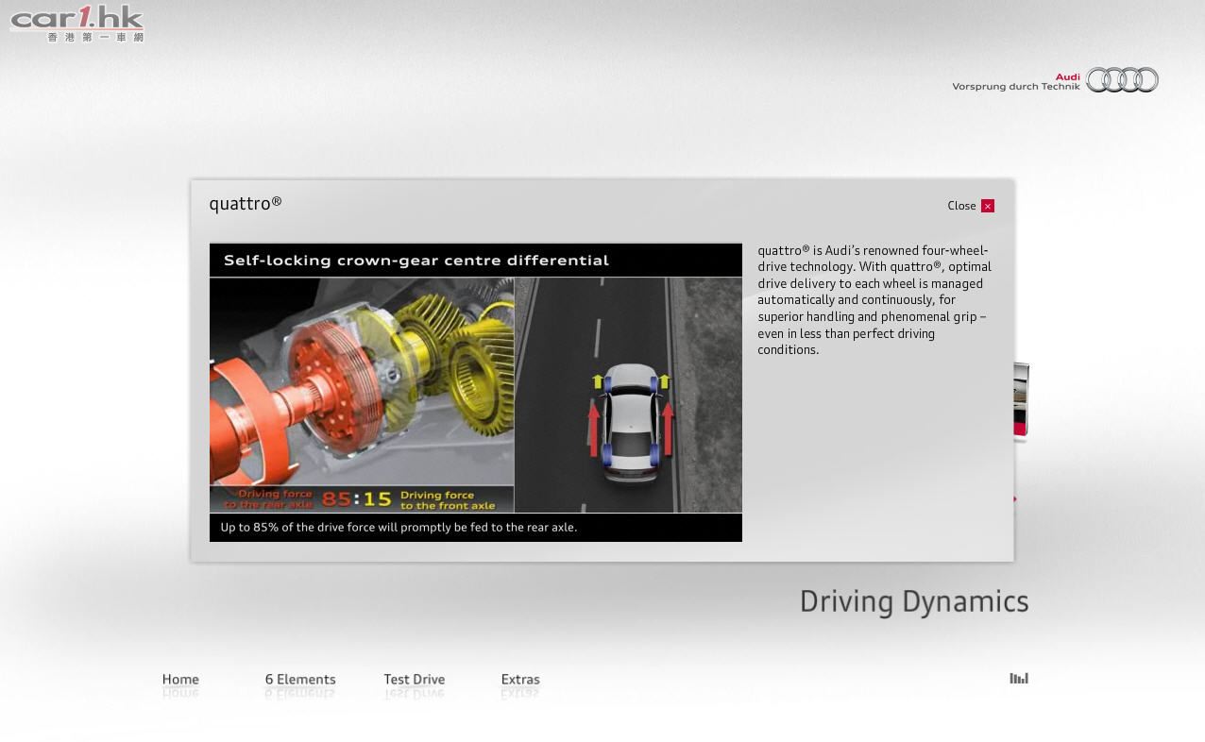1205x742 pixels.
Task: Go to Test Drive section
Action: (x=414, y=679)
